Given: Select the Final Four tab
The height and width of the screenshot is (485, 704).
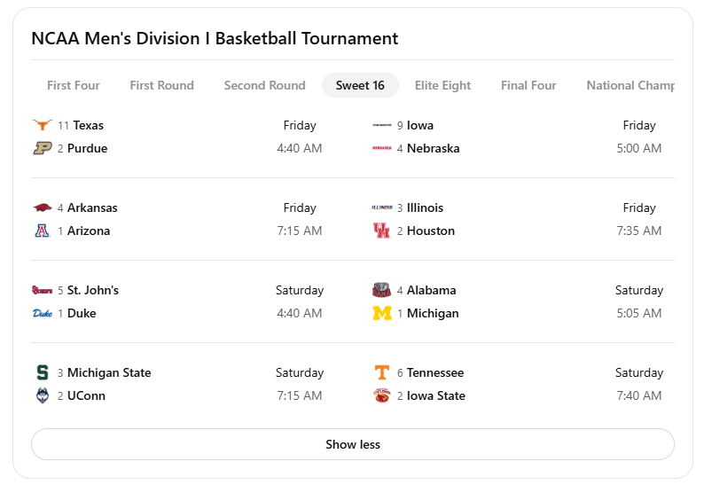Looking at the screenshot, I should 528,85.
